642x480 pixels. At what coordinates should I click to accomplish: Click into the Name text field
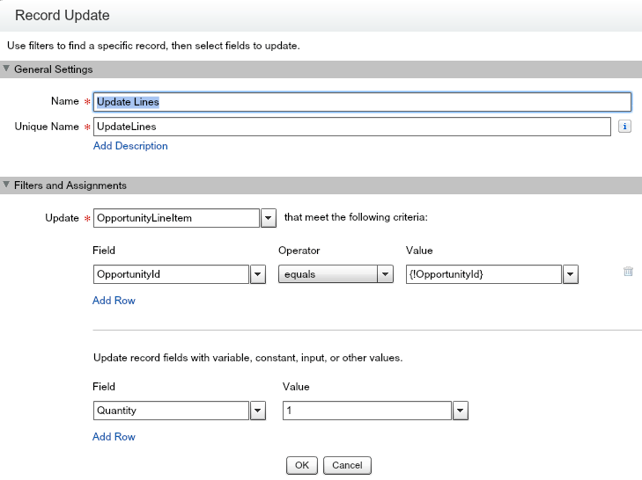[x=362, y=102]
